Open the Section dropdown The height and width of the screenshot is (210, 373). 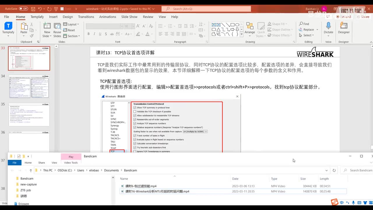(x=72, y=36)
